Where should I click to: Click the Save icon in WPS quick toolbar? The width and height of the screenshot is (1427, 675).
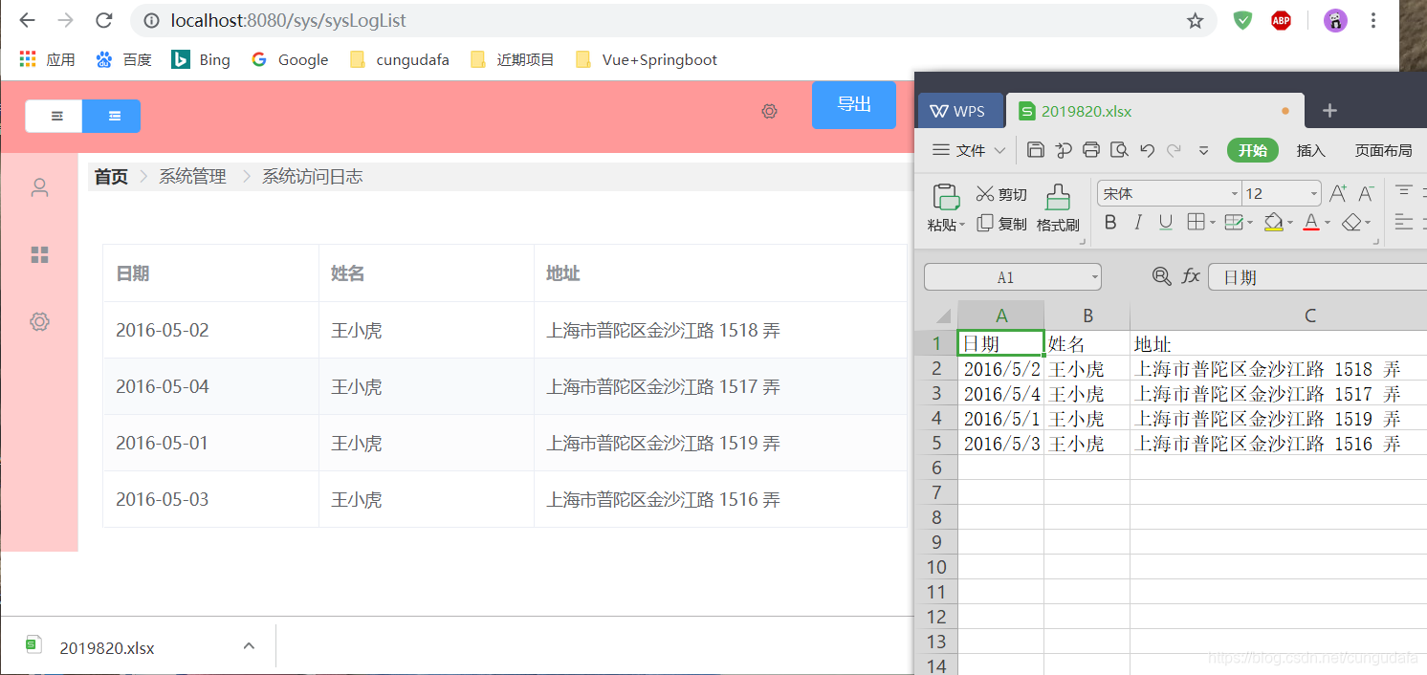pyautogui.click(x=1036, y=150)
